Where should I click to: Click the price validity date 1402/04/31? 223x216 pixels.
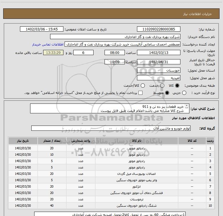(159, 62)
